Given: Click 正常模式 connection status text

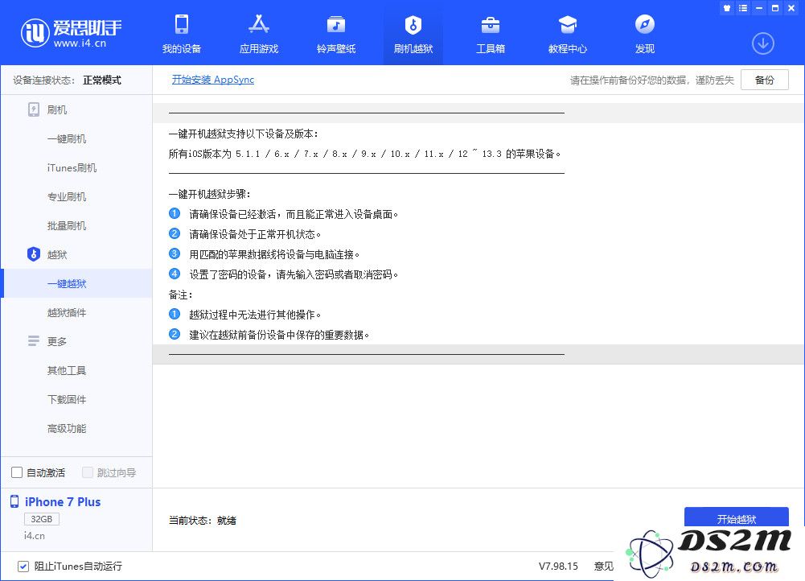Looking at the screenshot, I should pyautogui.click(x=102, y=80).
